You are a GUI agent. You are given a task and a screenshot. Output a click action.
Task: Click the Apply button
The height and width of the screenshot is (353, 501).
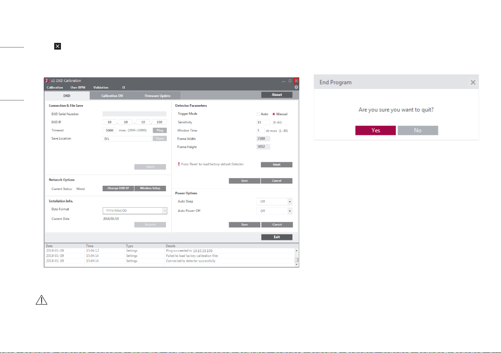[150, 167]
